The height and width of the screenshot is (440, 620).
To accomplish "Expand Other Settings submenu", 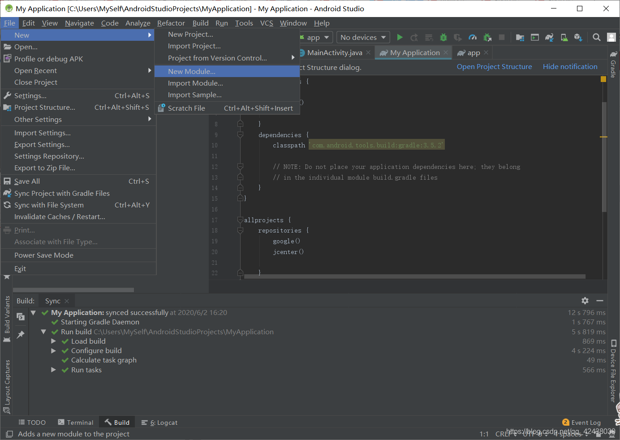I will click(x=78, y=120).
